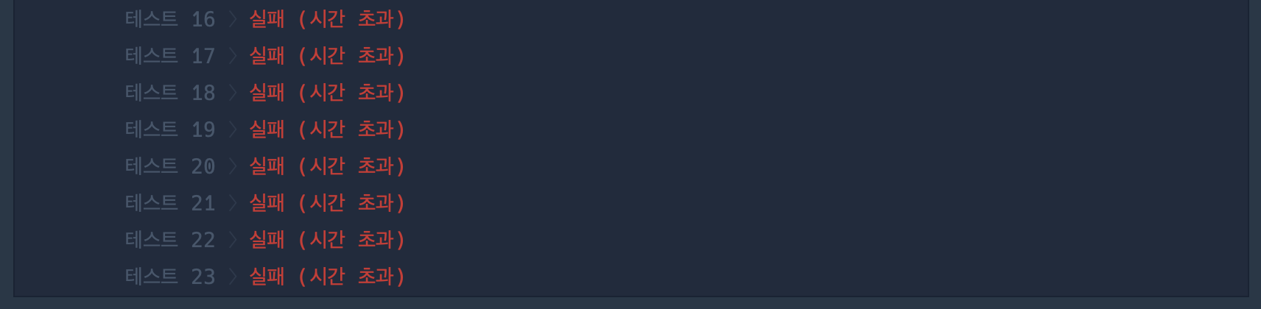Click the 테스트 21 label

tap(170, 203)
